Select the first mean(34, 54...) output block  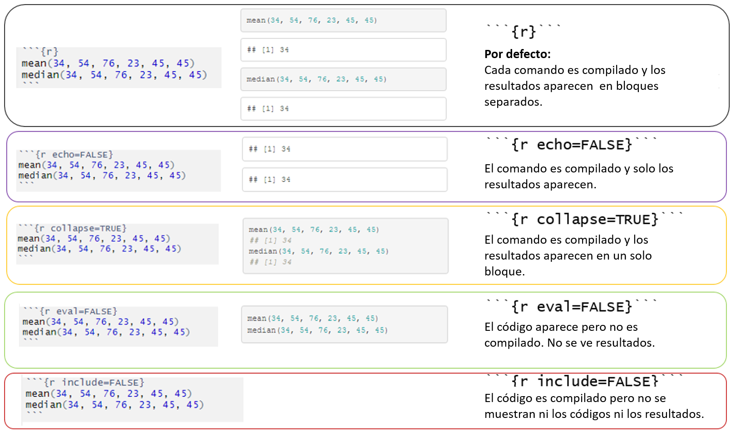[x=344, y=20]
